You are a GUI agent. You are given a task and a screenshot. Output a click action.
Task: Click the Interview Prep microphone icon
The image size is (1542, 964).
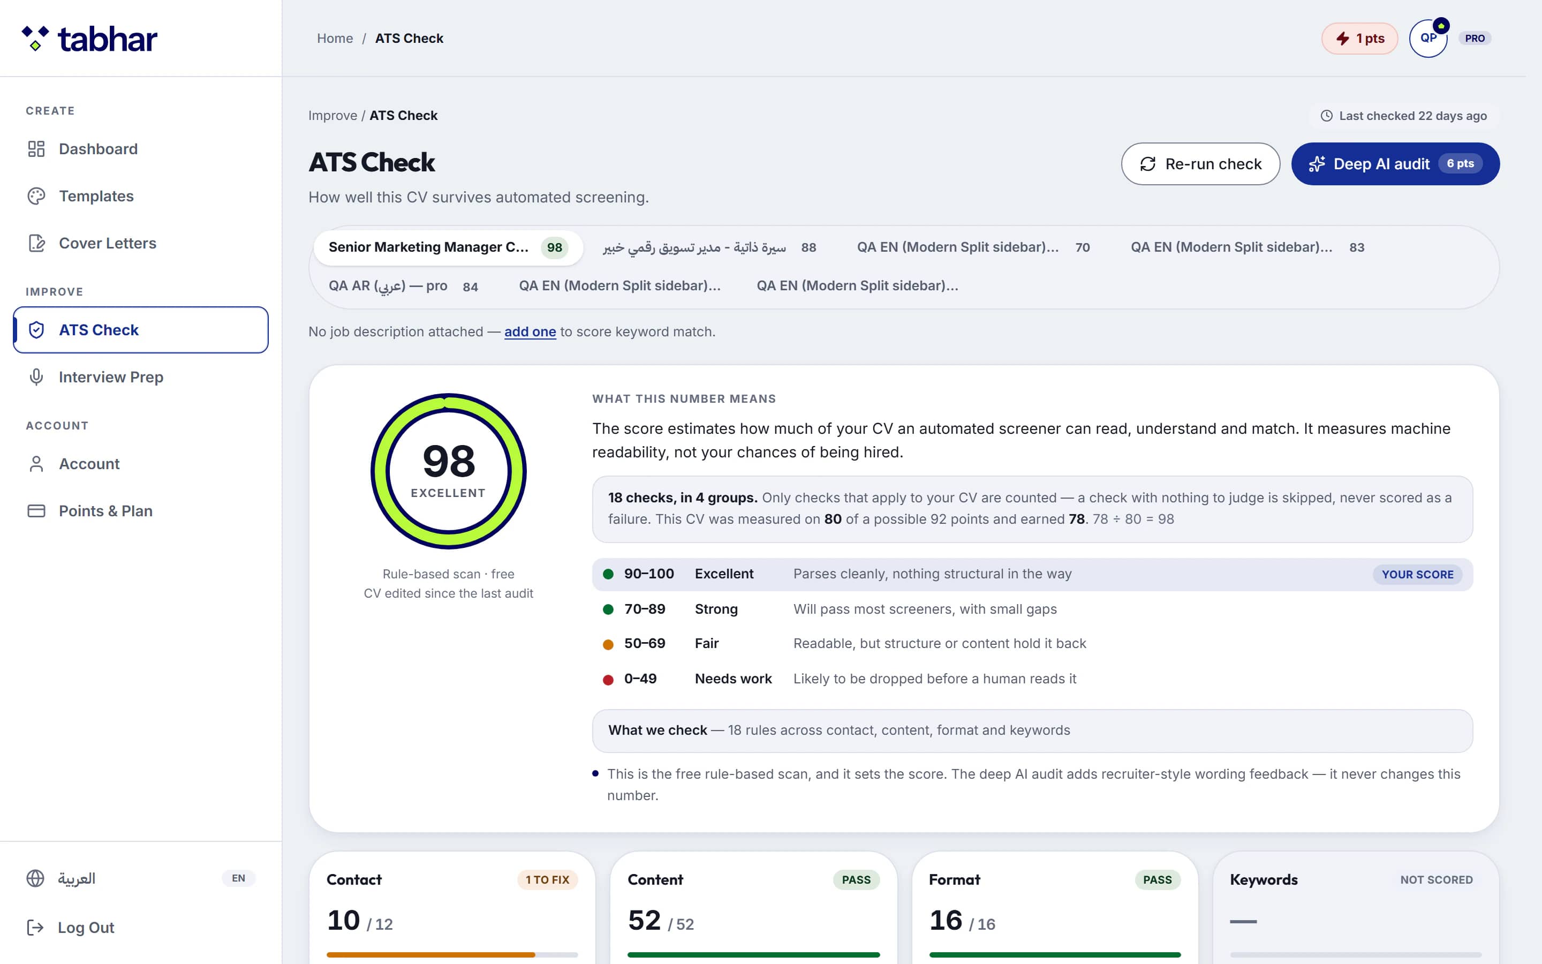[36, 377]
